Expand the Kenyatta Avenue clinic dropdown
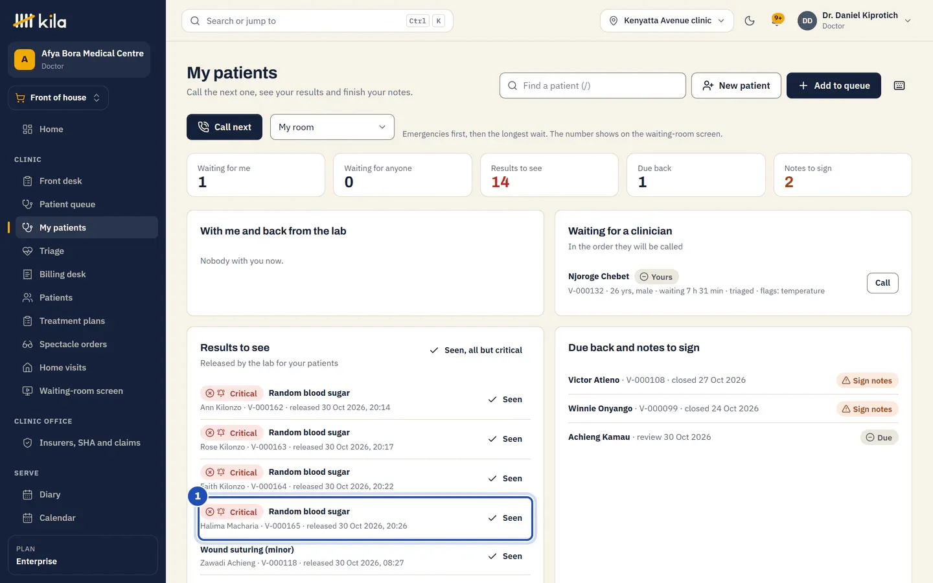The width and height of the screenshot is (933, 583). 667,21
